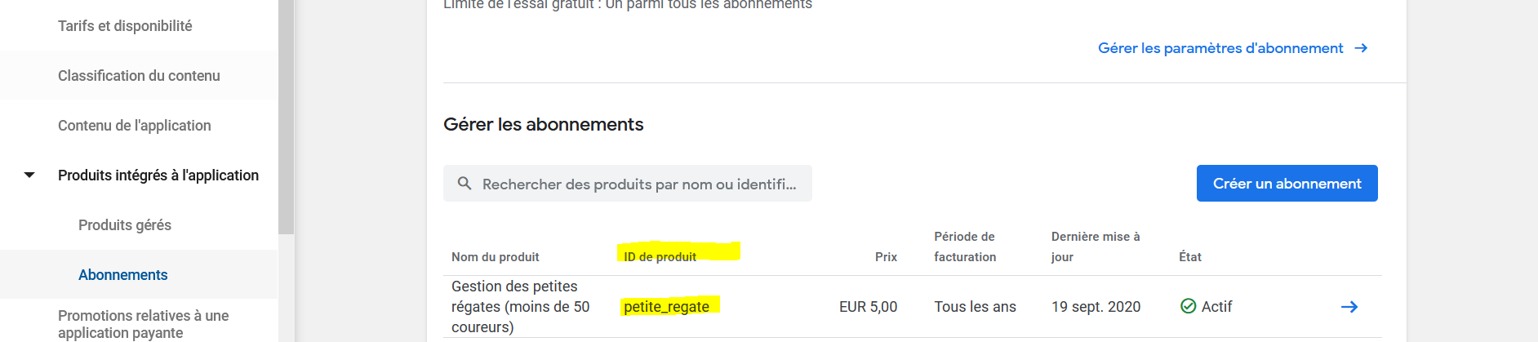Click the sidebar vertical scrollbar
1538x342 pixels.
click(x=286, y=122)
